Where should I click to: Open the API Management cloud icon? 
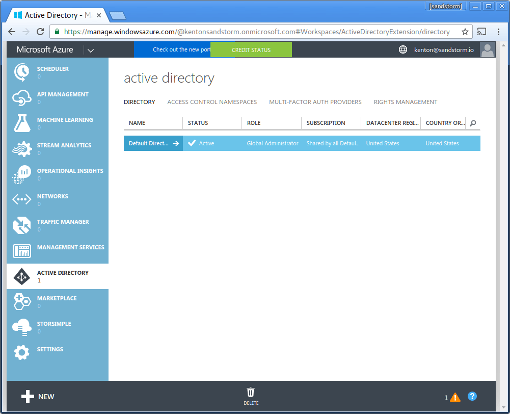pyautogui.click(x=22, y=98)
